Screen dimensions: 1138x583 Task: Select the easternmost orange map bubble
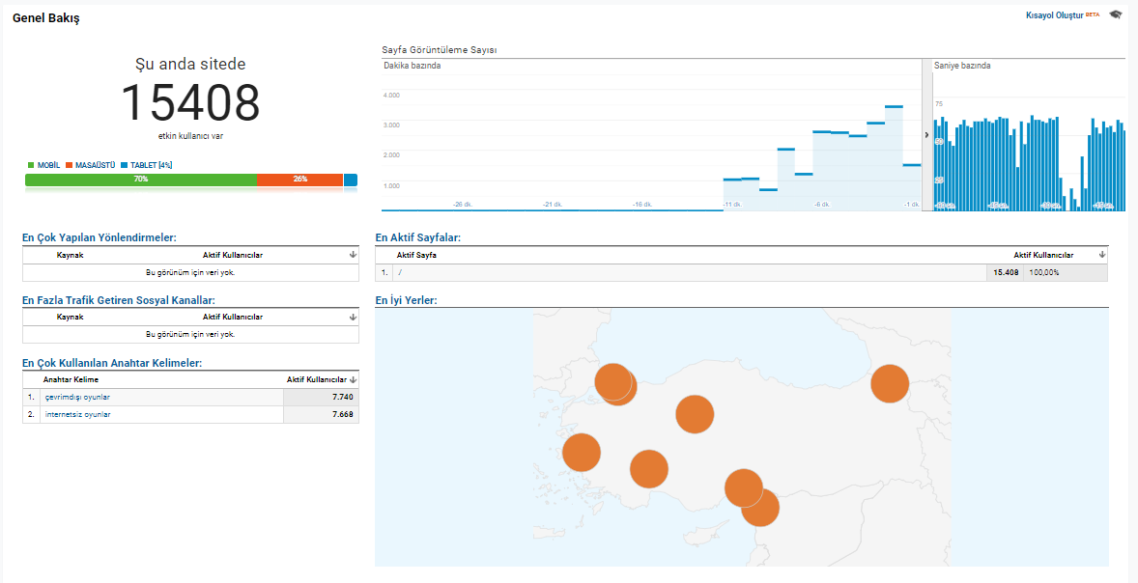pyautogui.click(x=890, y=383)
